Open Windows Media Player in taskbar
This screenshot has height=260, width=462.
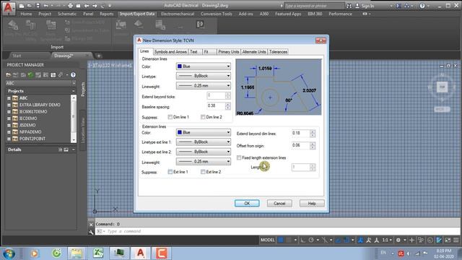click(35, 253)
